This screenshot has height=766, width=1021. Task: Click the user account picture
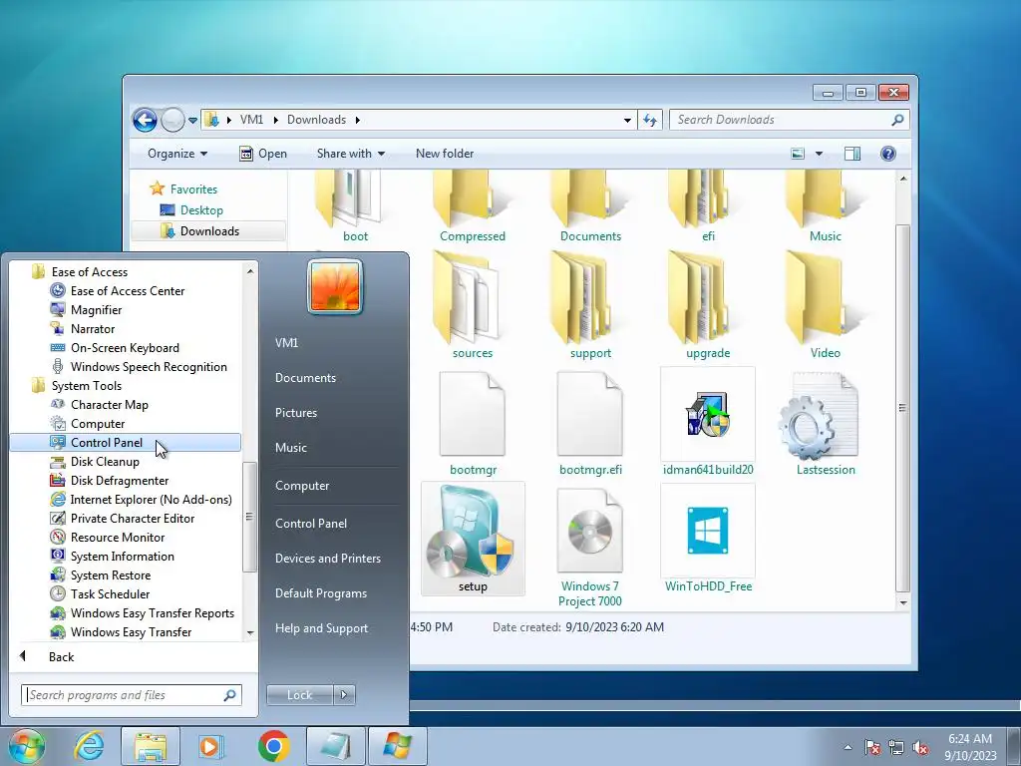[335, 287]
